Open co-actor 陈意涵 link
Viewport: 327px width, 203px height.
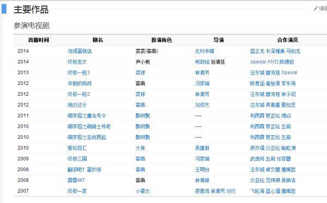click(257, 83)
